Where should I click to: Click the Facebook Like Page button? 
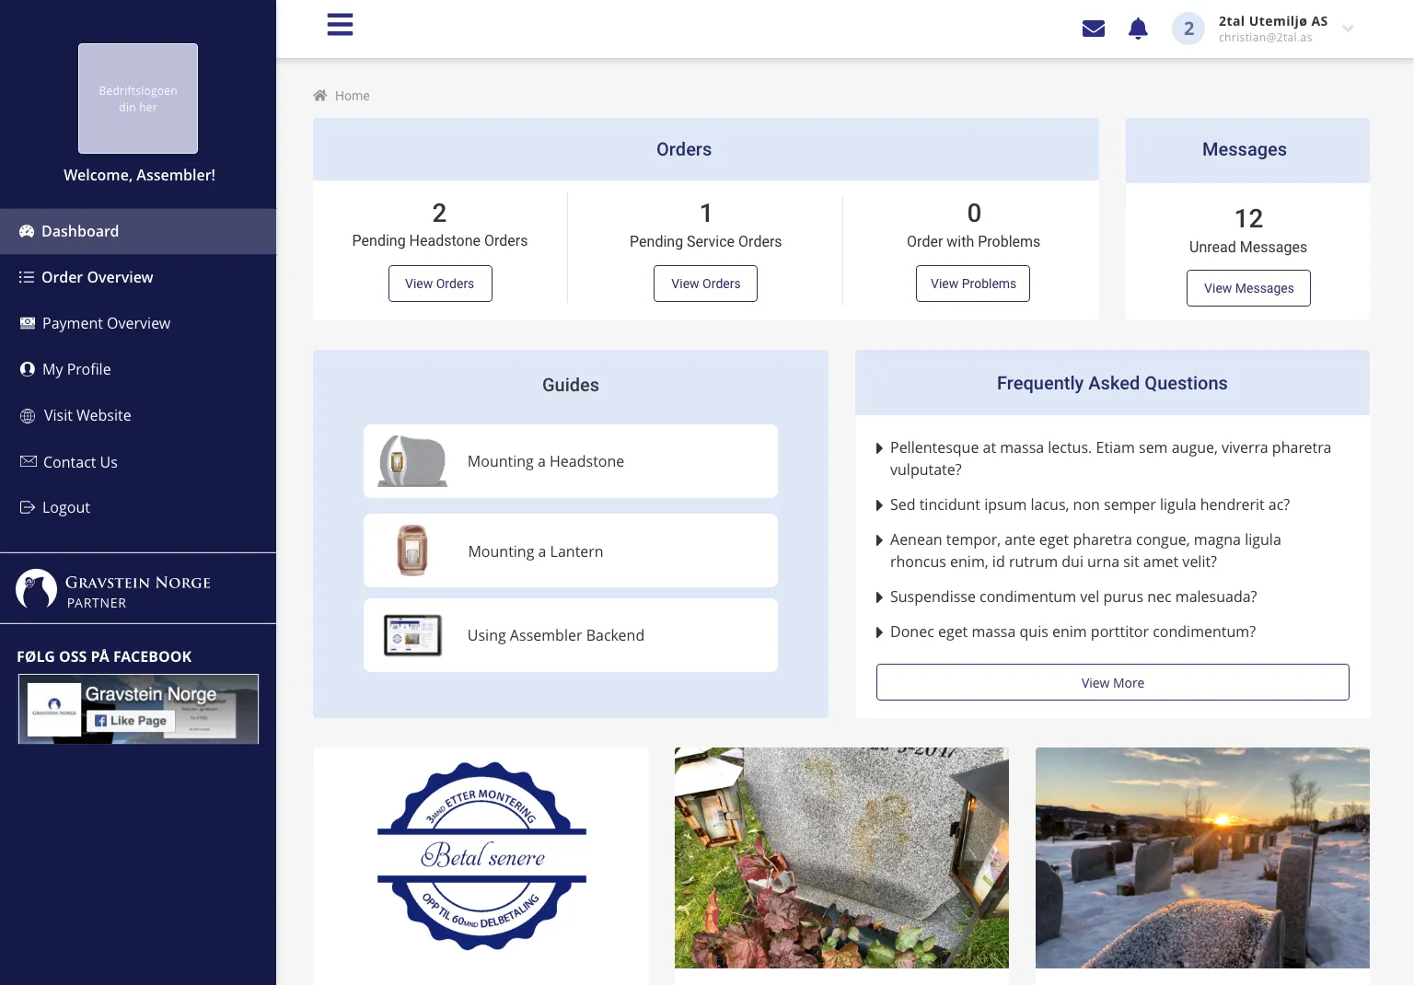pos(131,721)
